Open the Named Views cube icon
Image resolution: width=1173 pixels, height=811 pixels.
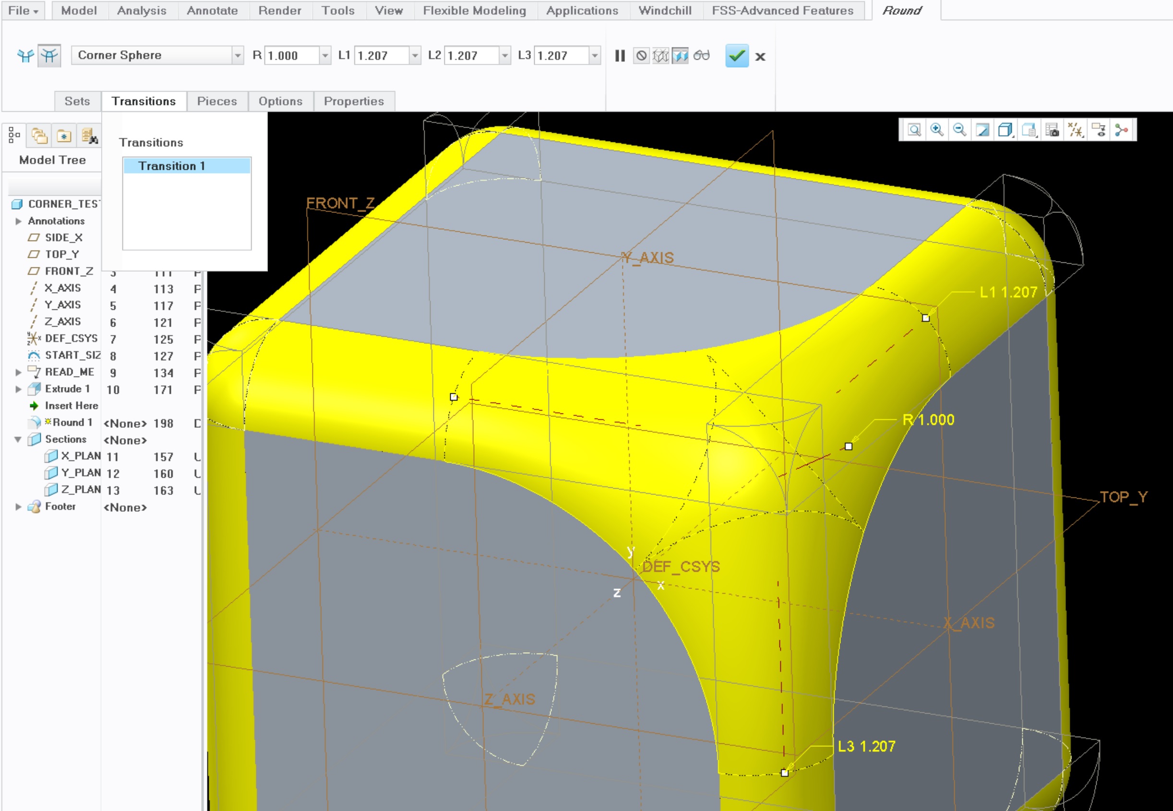1005,130
